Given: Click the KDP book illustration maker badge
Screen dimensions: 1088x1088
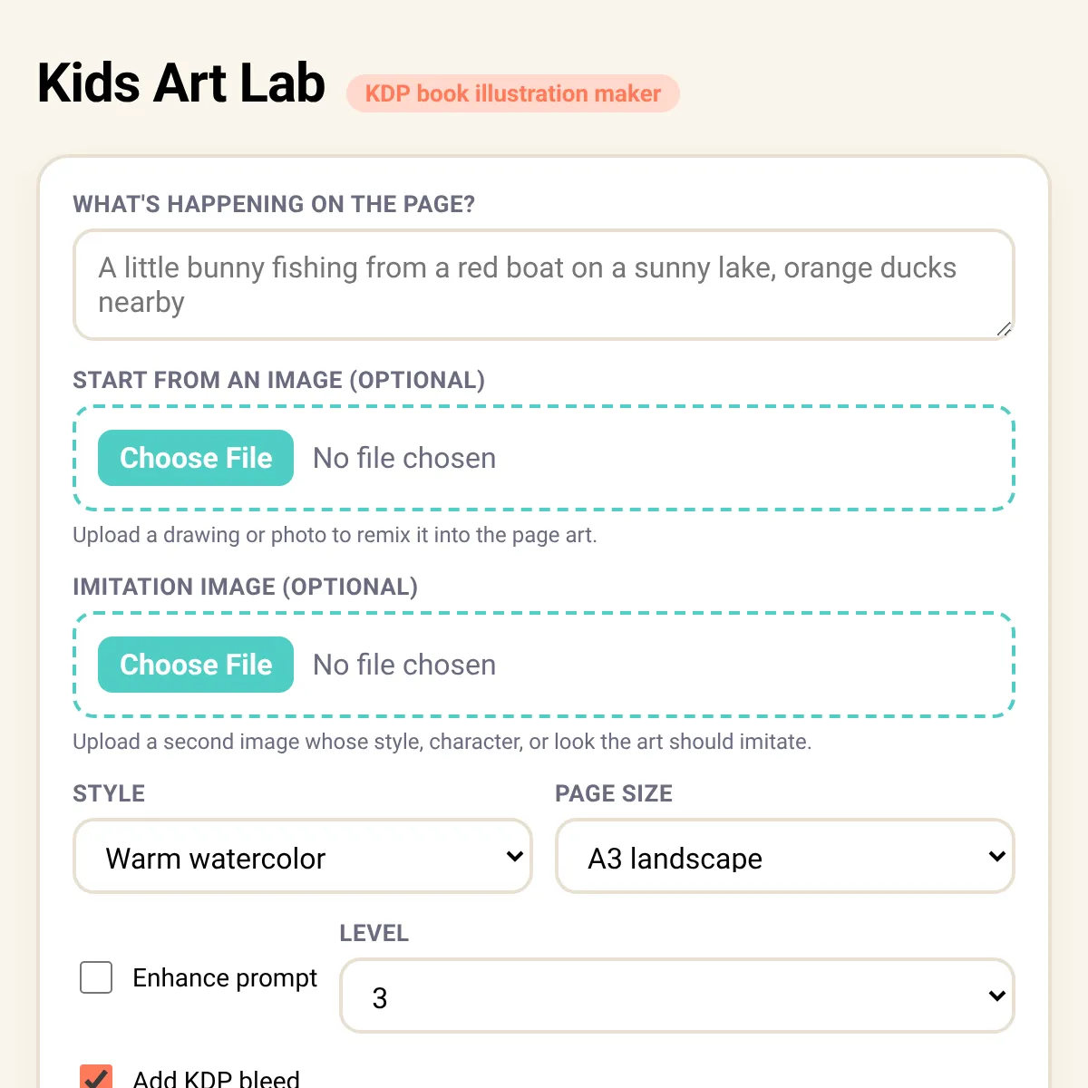Looking at the screenshot, I should point(513,93).
